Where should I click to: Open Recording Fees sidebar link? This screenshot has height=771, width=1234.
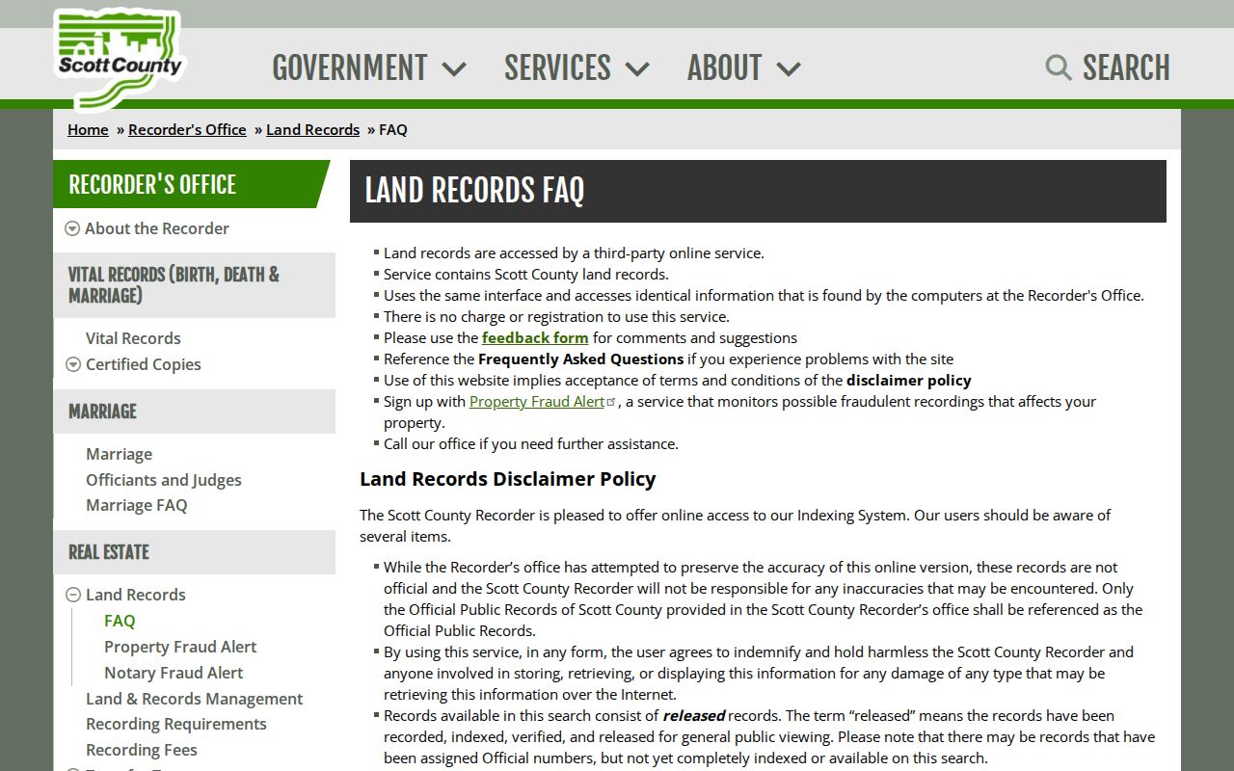pyautogui.click(x=142, y=750)
